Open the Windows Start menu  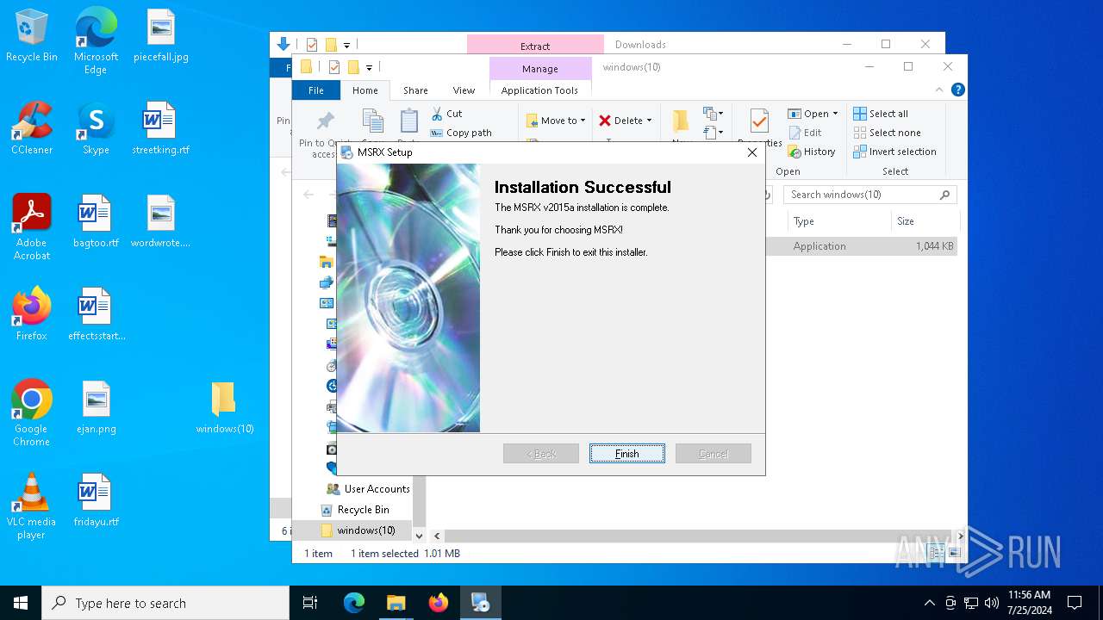click(x=21, y=603)
